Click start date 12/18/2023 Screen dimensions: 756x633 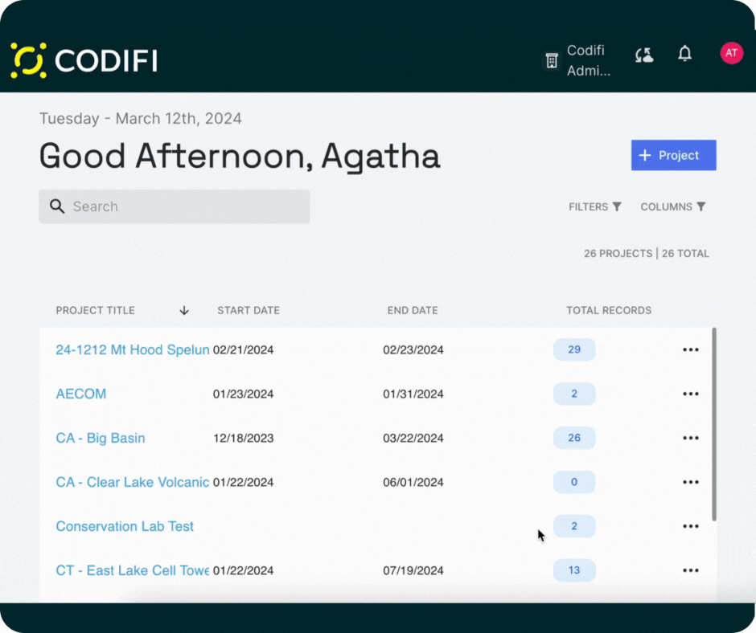tap(243, 438)
